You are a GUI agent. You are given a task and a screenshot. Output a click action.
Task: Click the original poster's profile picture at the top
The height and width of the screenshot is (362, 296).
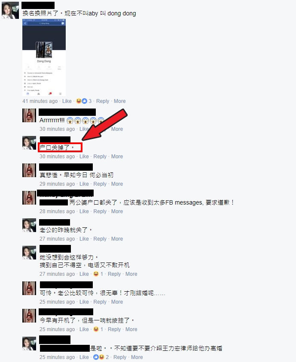point(10,10)
